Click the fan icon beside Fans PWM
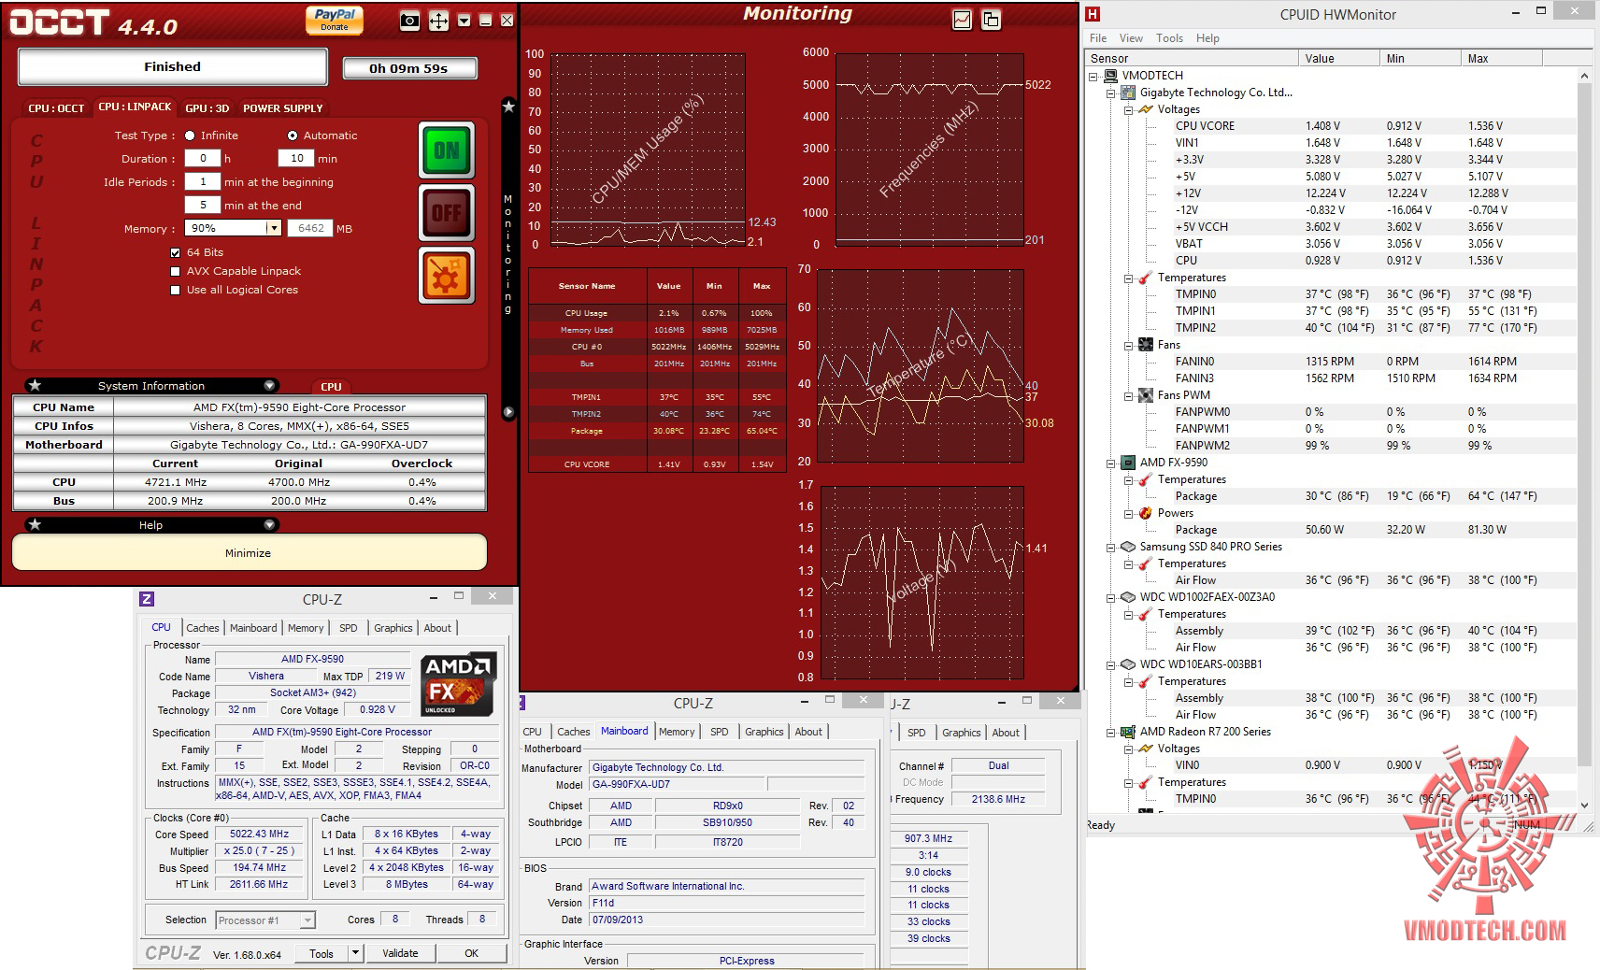The width and height of the screenshot is (1600, 970). click(x=1146, y=395)
